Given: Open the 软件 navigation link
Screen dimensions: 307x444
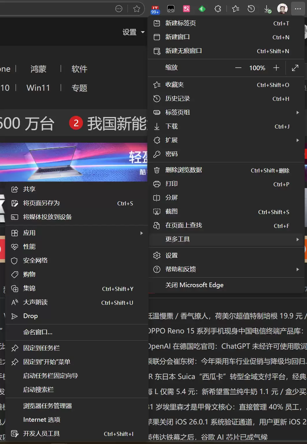Looking at the screenshot, I should coord(79,69).
